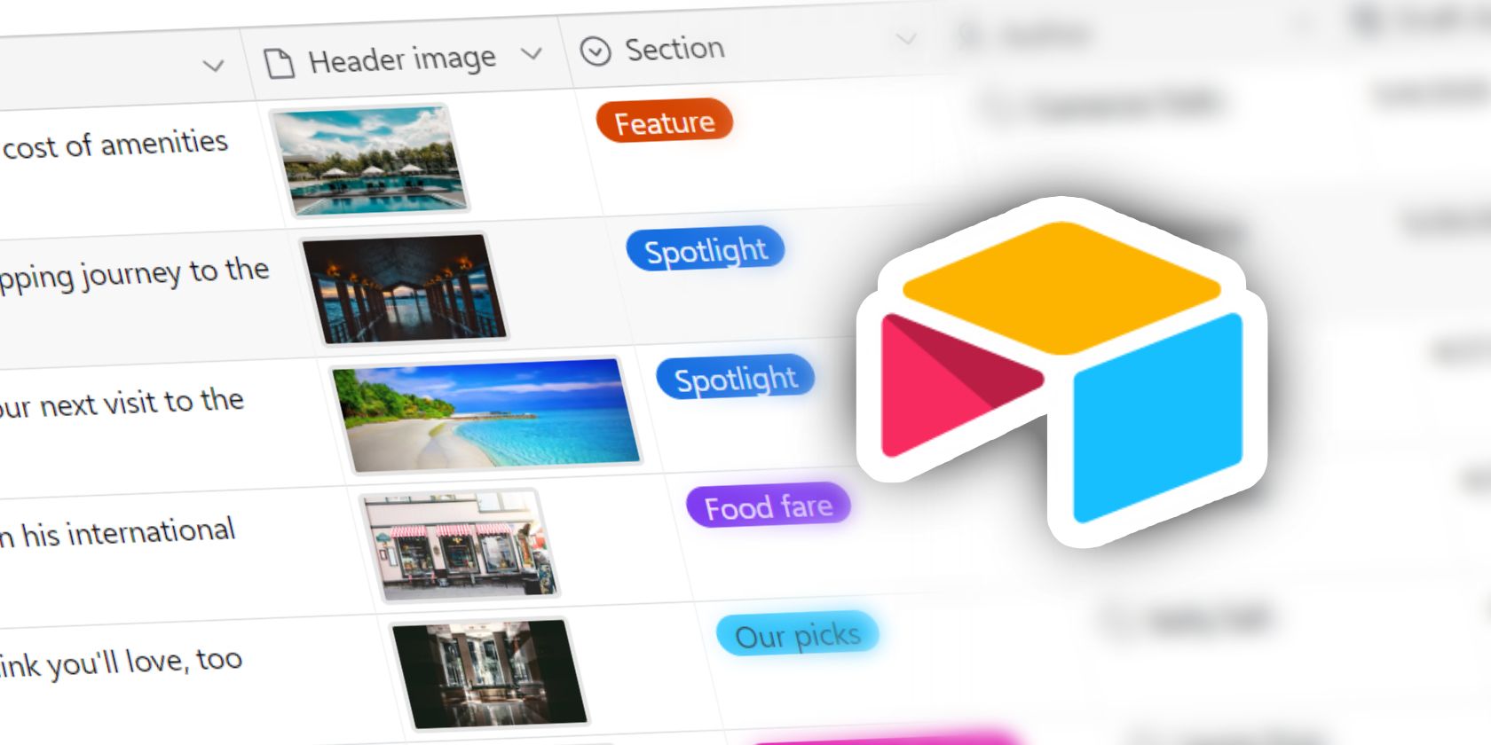The image size is (1491, 745).
Task: Open the dropdown chevron of the leftmost column
Action: point(213,66)
